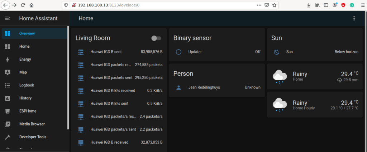Click the Media Browser play icon
The width and height of the screenshot is (367, 152).
(x=8, y=124)
